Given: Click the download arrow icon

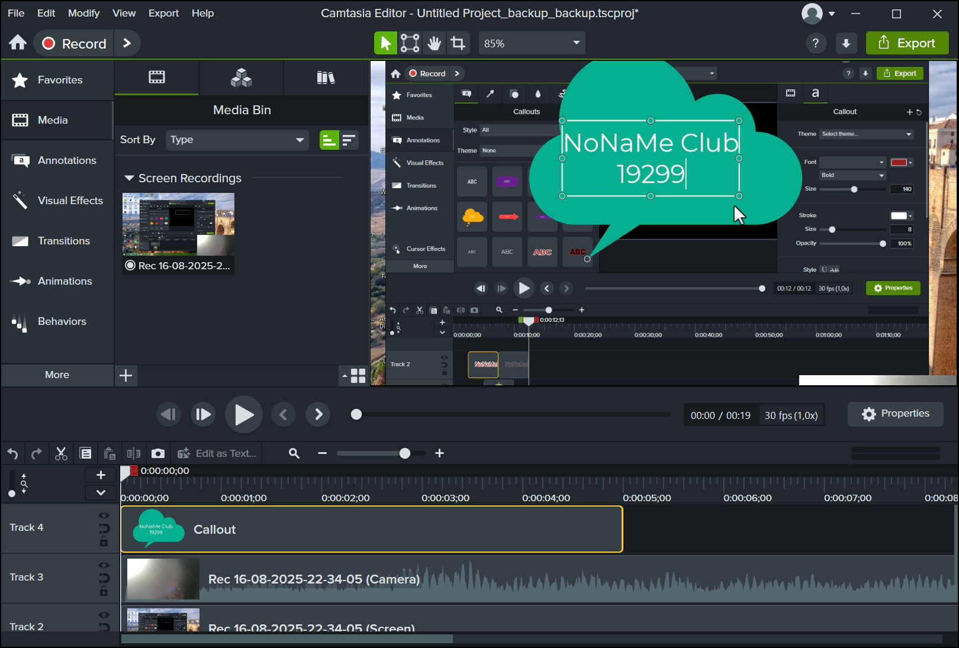Looking at the screenshot, I should (x=846, y=43).
